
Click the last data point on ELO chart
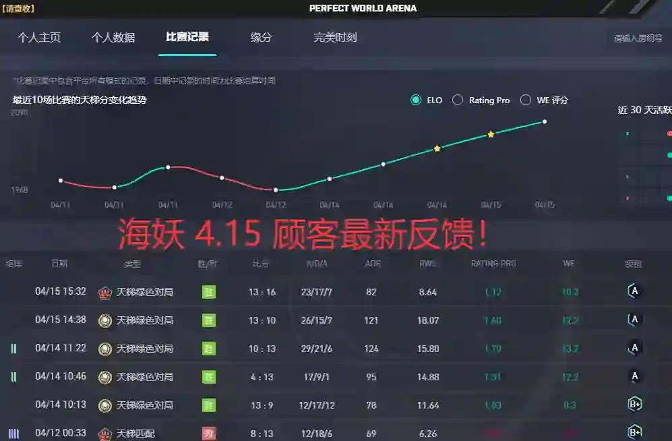(x=545, y=122)
